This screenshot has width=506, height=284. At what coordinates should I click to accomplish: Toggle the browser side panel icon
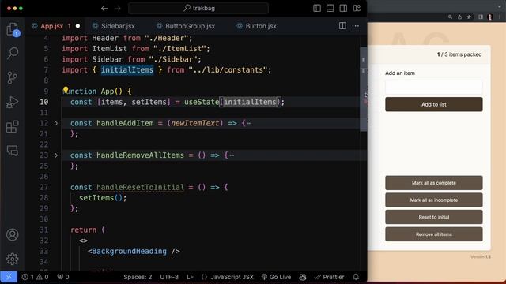[481, 17]
